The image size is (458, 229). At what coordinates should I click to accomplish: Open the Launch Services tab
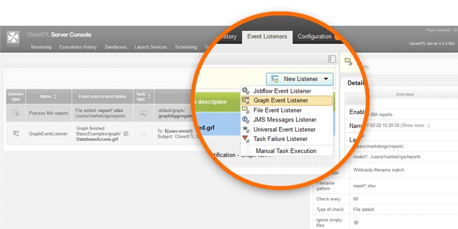click(x=151, y=47)
